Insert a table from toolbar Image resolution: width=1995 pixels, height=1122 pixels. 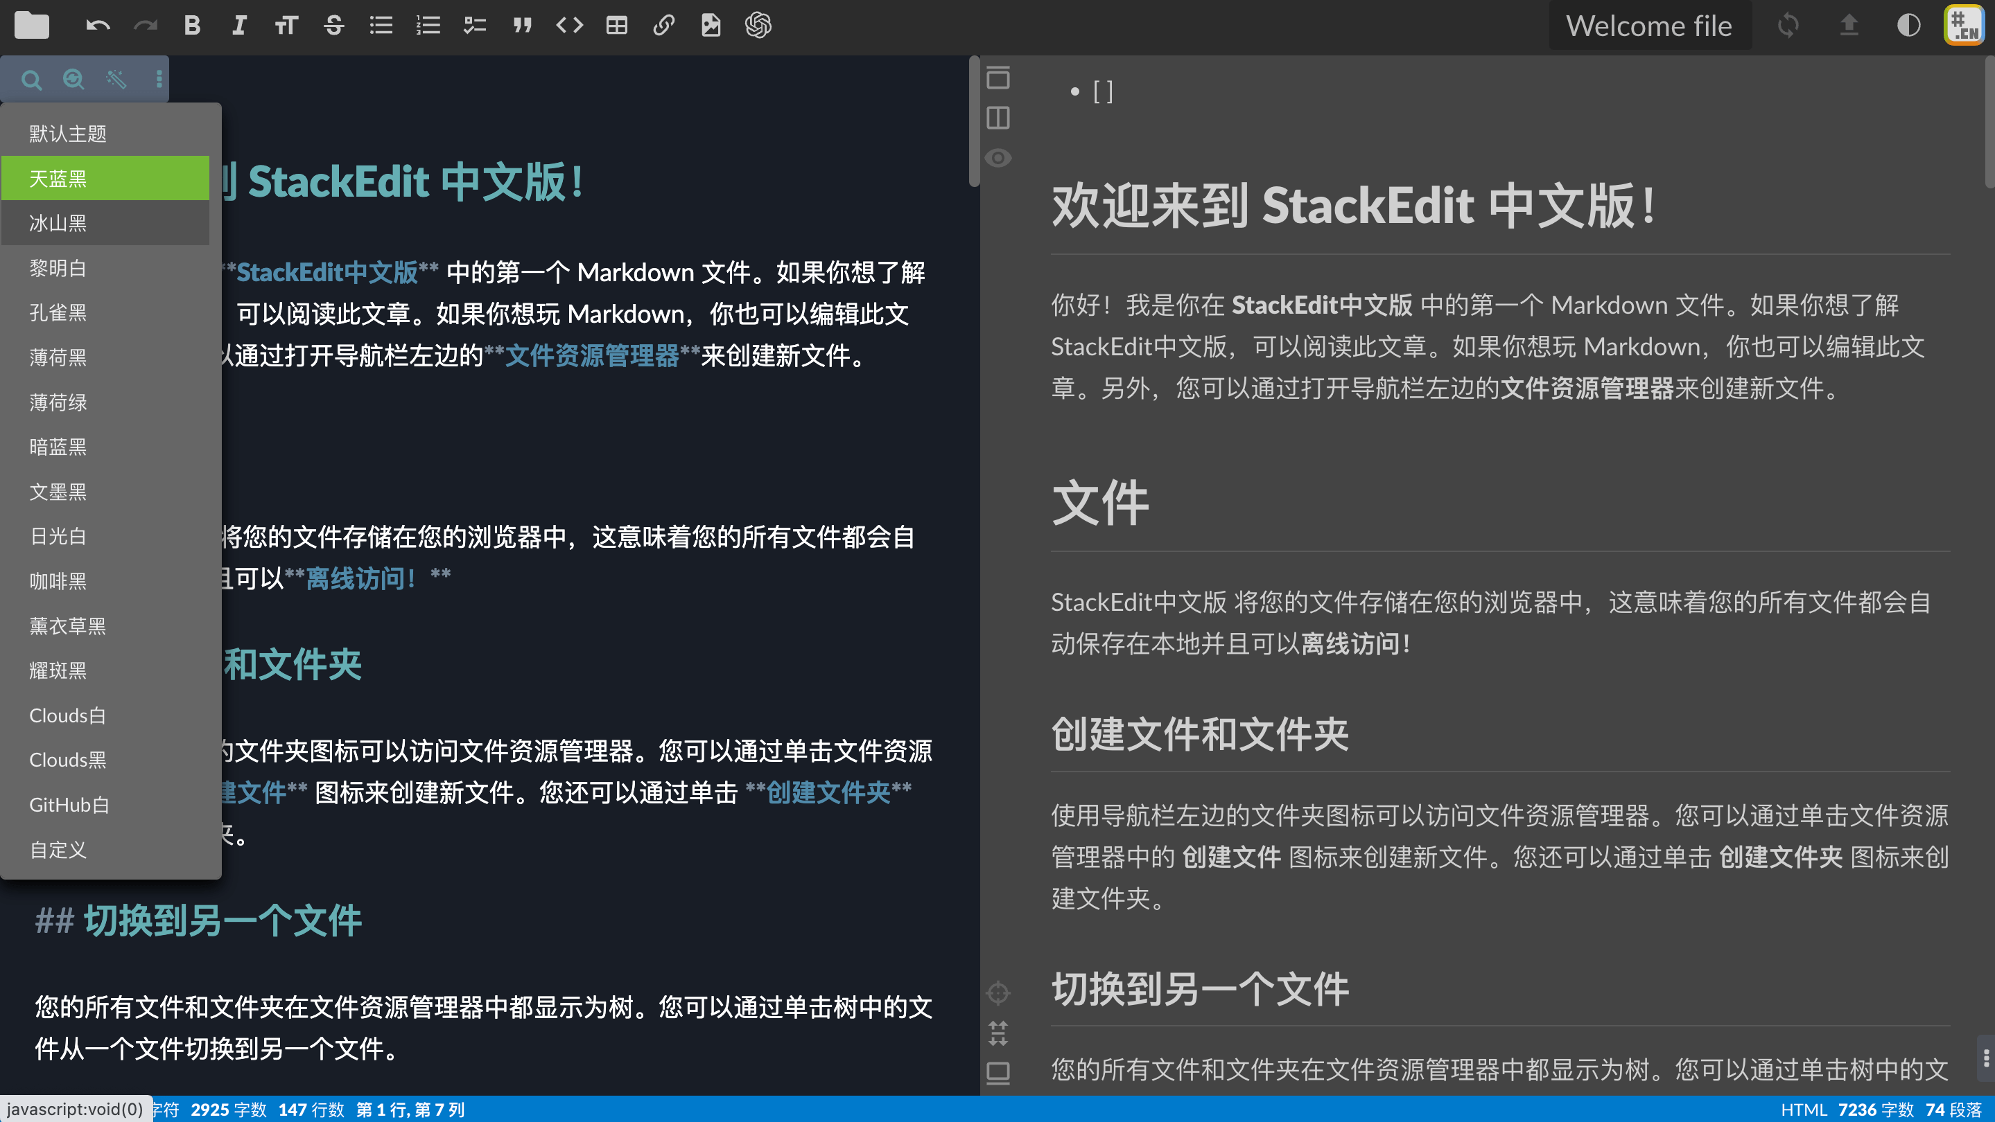616,26
